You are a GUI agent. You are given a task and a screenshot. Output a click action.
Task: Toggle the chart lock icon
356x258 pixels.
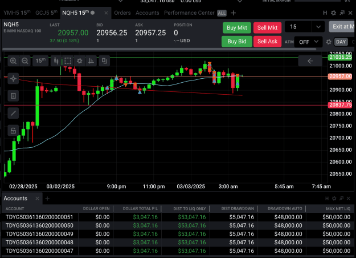pyautogui.click(x=13, y=131)
